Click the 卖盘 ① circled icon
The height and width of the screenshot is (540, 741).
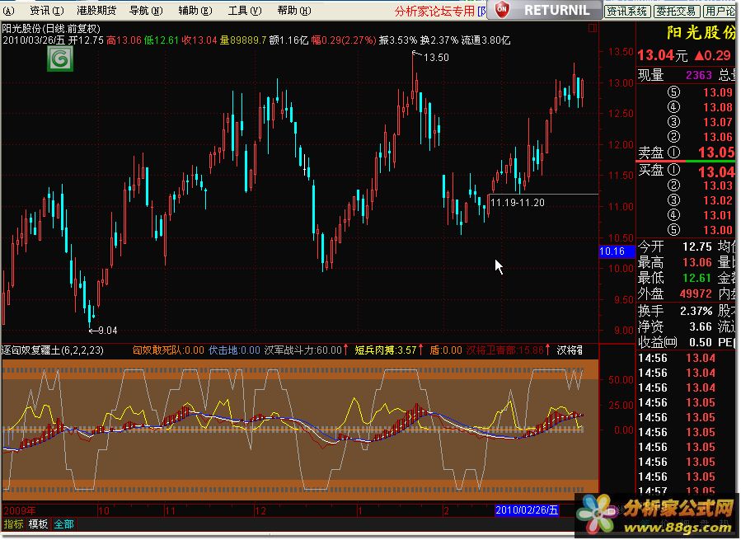pyautogui.click(x=673, y=153)
